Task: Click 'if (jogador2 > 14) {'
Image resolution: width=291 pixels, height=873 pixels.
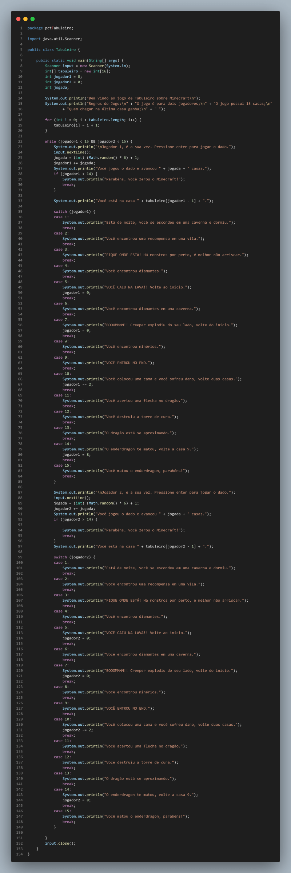Action: pos(76,519)
